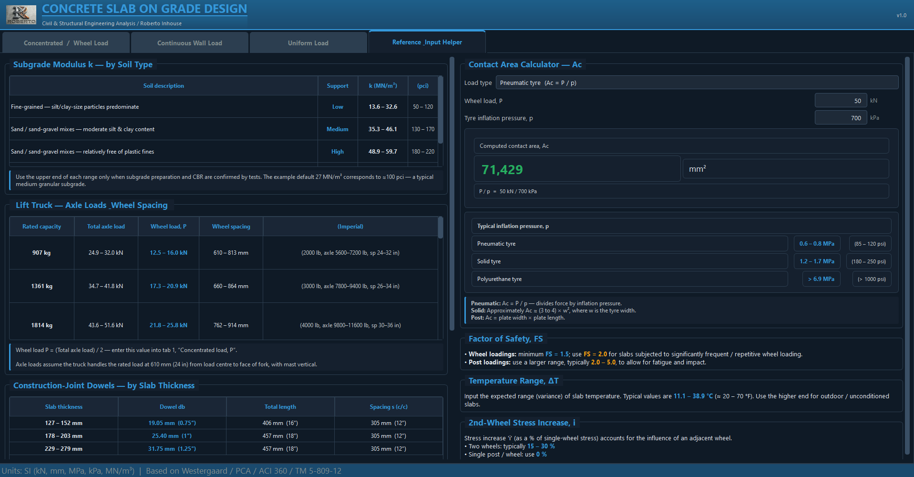Open the Continuous Wall Load tab
The image size is (914, 477).
click(x=190, y=43)
